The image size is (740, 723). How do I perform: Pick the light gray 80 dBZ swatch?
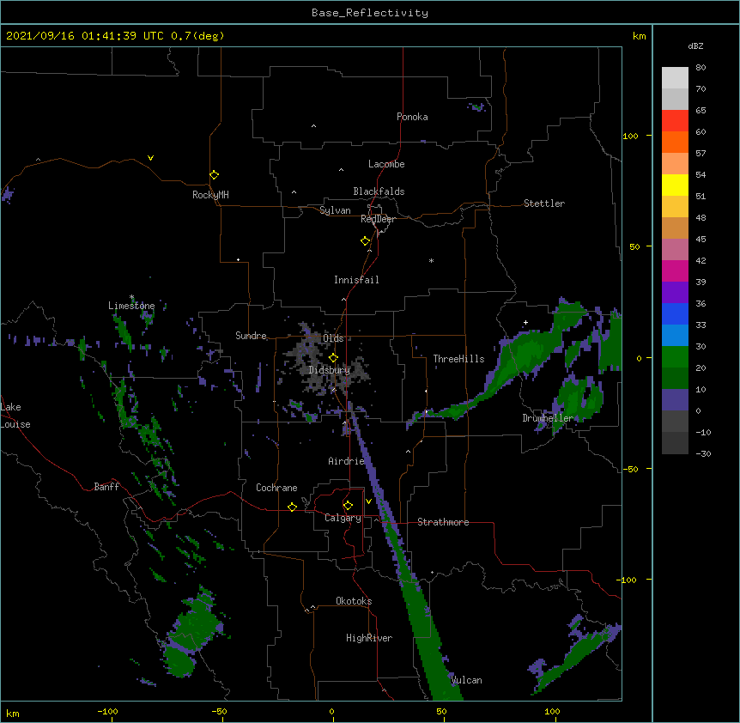point(675,78)
